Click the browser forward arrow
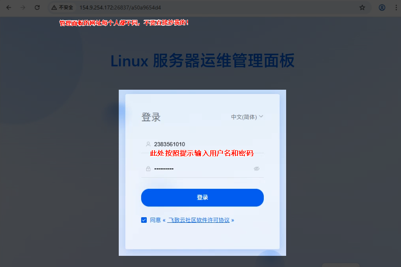 pyautogui.click(x=23, y=8)
